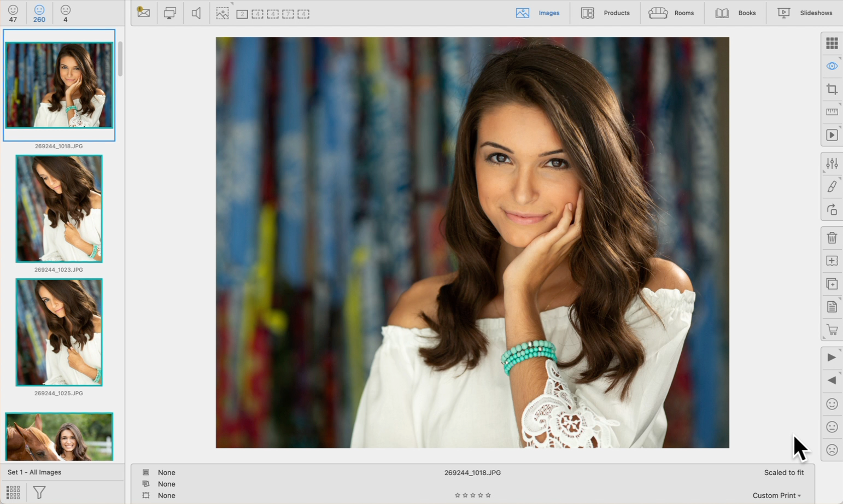The image size is (843, 504).
Task: Select the retouch brush tool
Action: click(x=832, y=186)
